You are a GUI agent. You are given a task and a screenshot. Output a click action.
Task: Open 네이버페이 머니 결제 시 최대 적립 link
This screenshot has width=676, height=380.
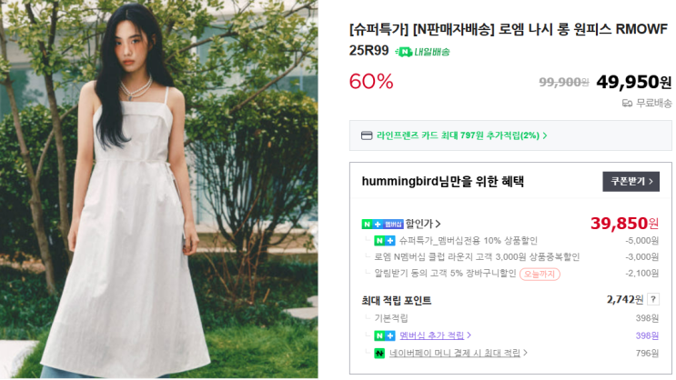point(455,354)
